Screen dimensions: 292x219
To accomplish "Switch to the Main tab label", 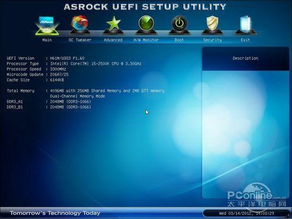I will point(47,40).
